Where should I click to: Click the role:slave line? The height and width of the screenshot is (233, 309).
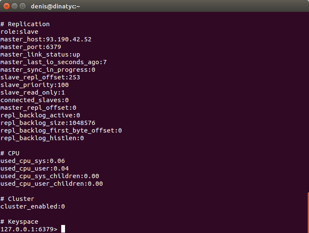(19, 32)
